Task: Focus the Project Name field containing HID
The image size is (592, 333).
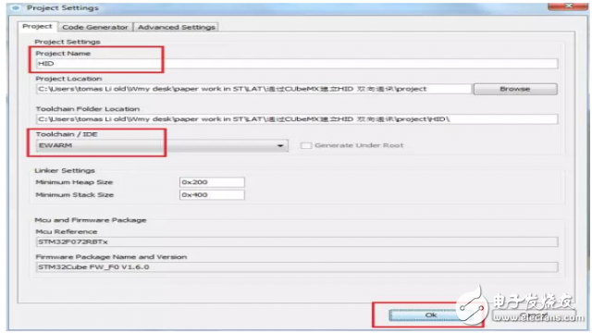Action: [x=297, y=64]
